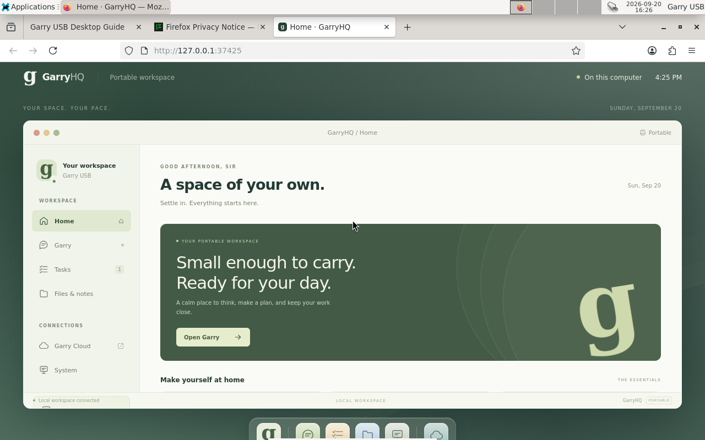Image resolution: width=705 pixels, height=440 pixels.
Task: Click the GarryHQ logo in header
Action: click(x=54, y=78)
